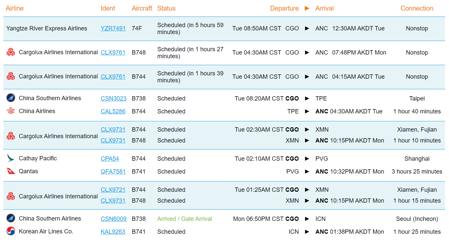Click the Cargolux logo in the B748 nonstop row

11,52
